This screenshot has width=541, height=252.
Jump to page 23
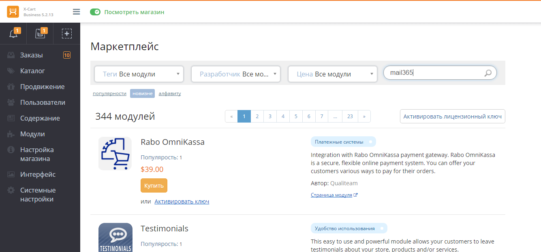coord(350,116)
